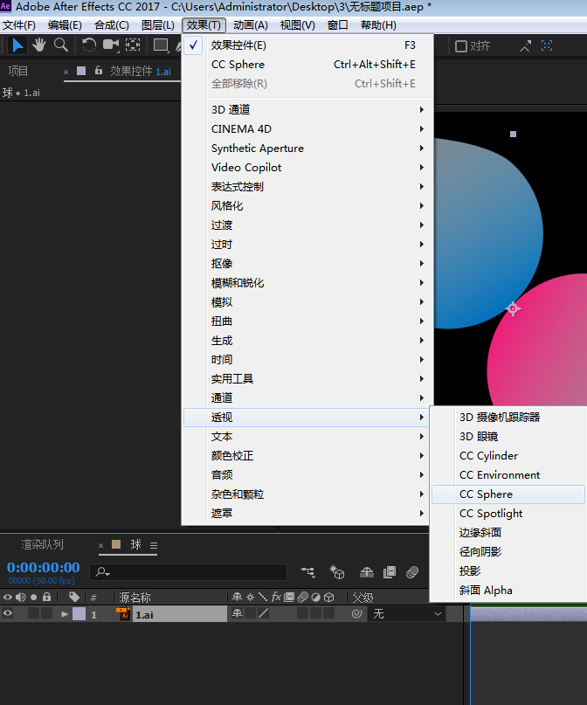Open the 父级 parent dropdown showing 无
587x705 pixels.
(407, 614)
